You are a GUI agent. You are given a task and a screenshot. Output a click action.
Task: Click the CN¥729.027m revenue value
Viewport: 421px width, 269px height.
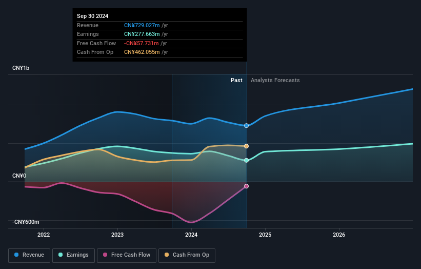pos(142,25)
